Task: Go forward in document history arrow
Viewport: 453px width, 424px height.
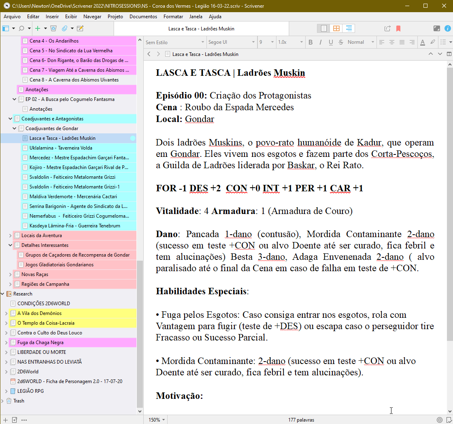Action: click(158, 54)
